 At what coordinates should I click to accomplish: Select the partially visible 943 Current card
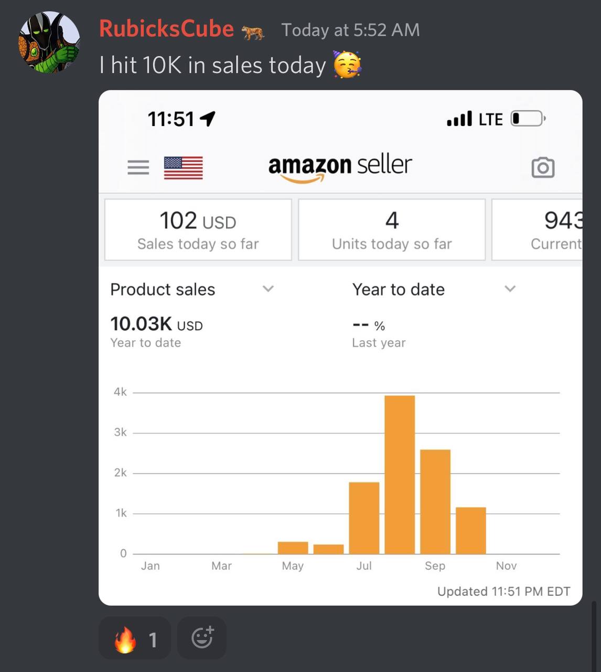click(x=537, y=229)
